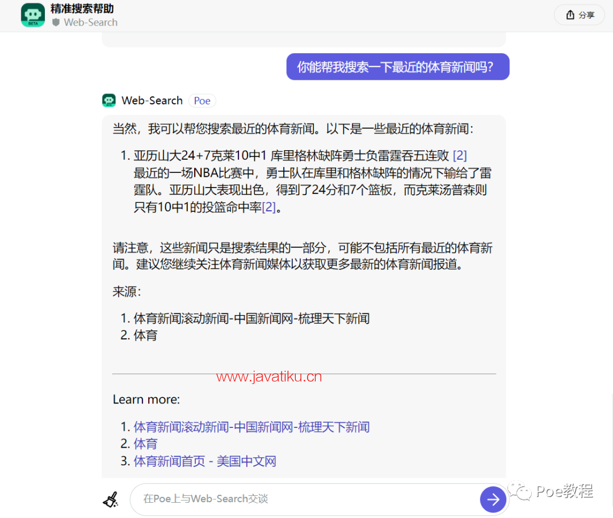Screen dimensions: 613x518
Task: Open the 体育 link under Learn more
Action: (x=145, y=444)
